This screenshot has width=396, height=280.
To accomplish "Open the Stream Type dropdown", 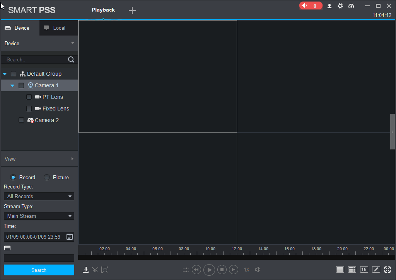I will [x=39, y=216].
